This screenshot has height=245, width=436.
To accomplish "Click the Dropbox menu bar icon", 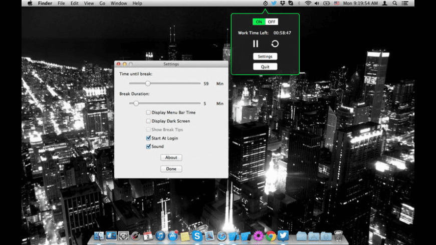I will click(x=283, y=3).
